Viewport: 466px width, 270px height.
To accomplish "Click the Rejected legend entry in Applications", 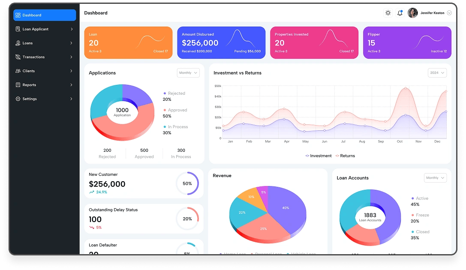I will (174, 93).
